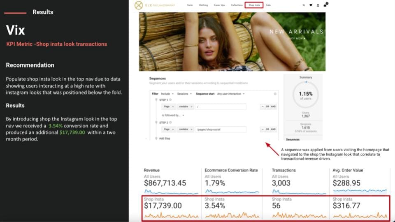Open the contains dropdown in STEP 2

[x=186, y=129]
